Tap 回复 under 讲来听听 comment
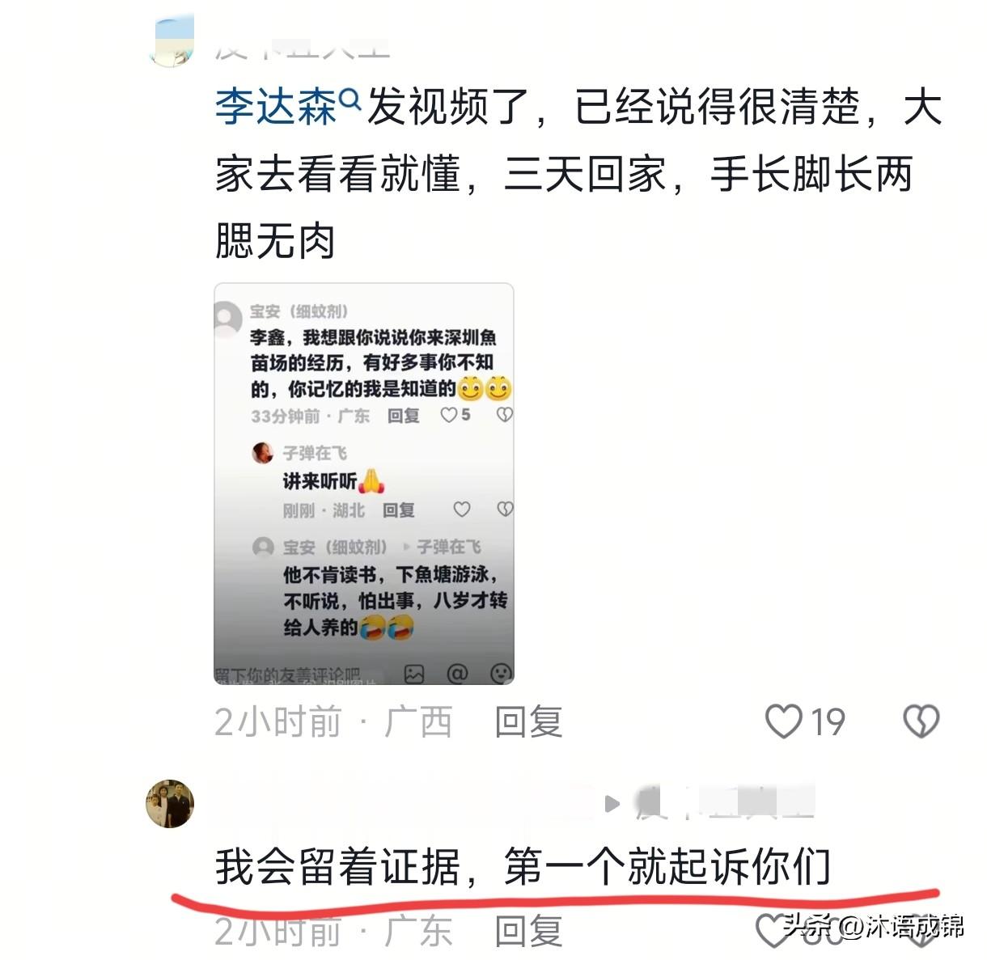This screenshot has width=987, height=960. (x=399, y=510)
